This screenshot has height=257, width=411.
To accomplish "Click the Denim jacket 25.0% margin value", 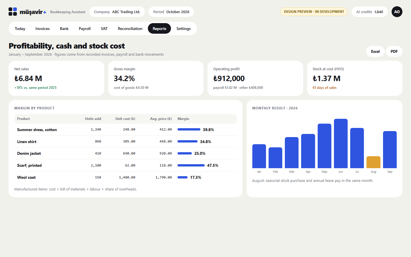I will 200,153.
